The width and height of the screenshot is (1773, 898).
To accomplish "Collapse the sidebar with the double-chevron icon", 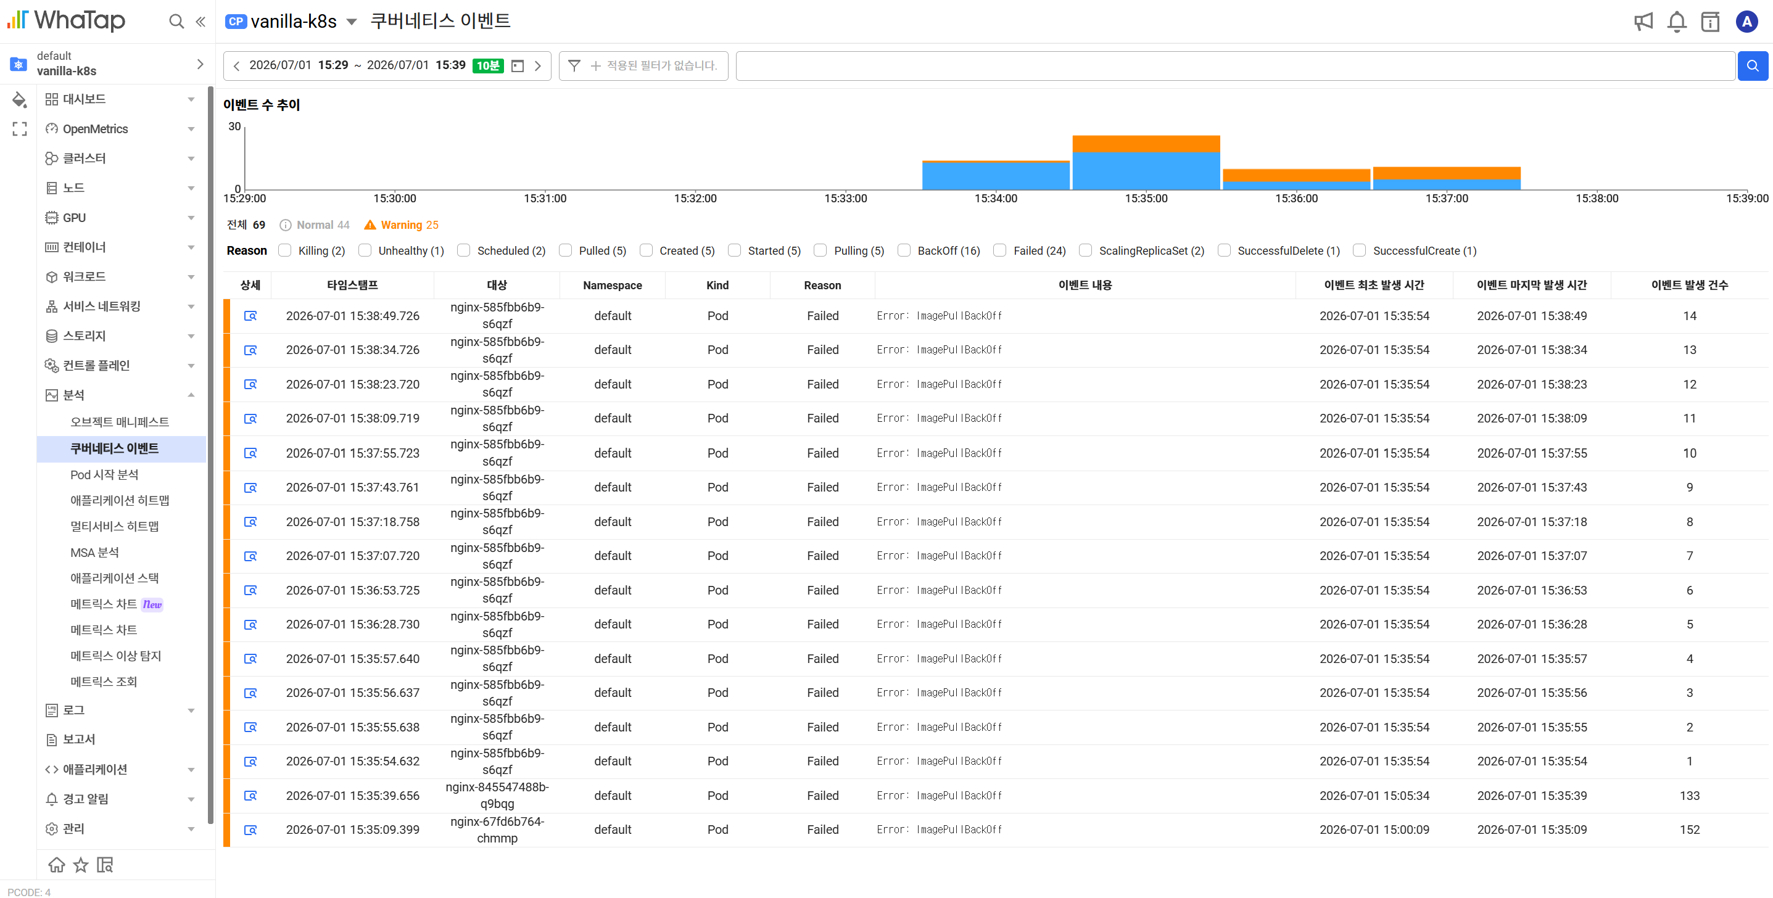I will pos(200,22).
